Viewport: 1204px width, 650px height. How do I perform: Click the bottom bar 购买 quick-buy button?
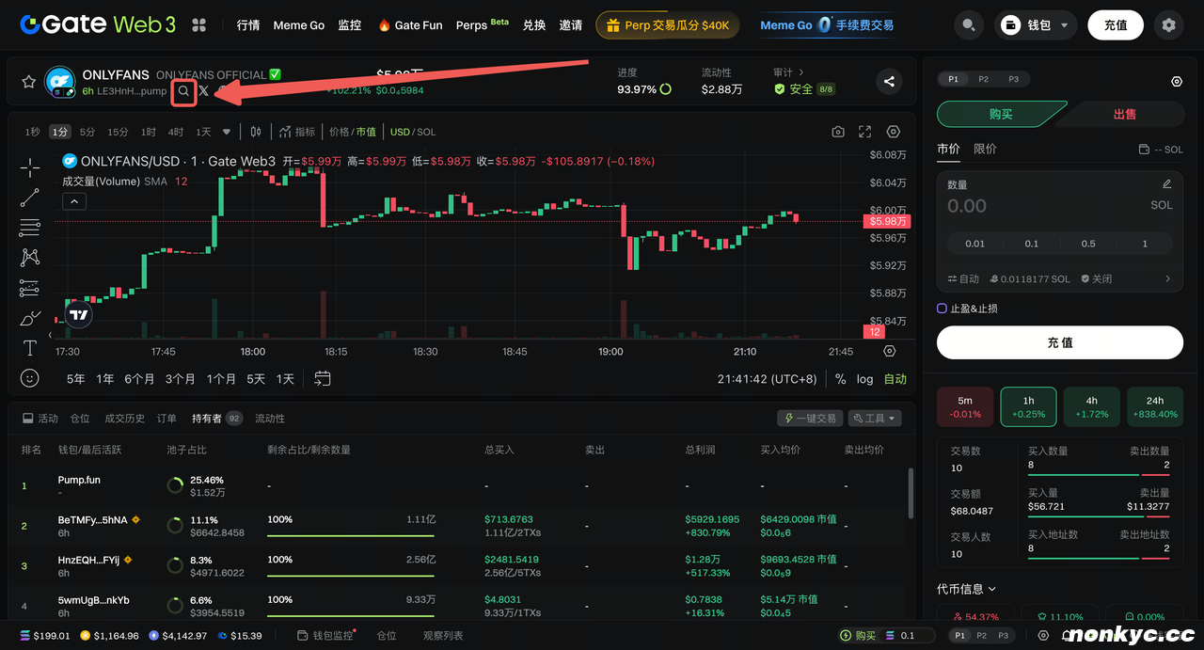858,636
